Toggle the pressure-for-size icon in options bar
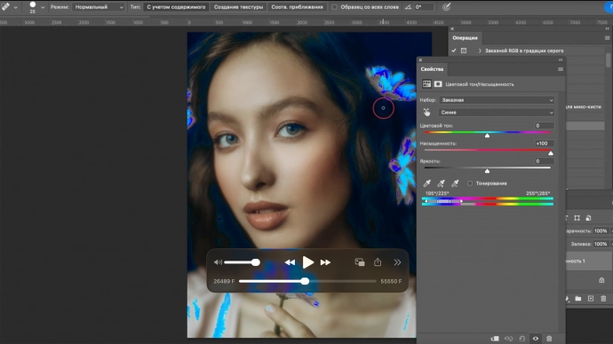Viewport: 613px width, 344px height. click(x=446, y=7)
